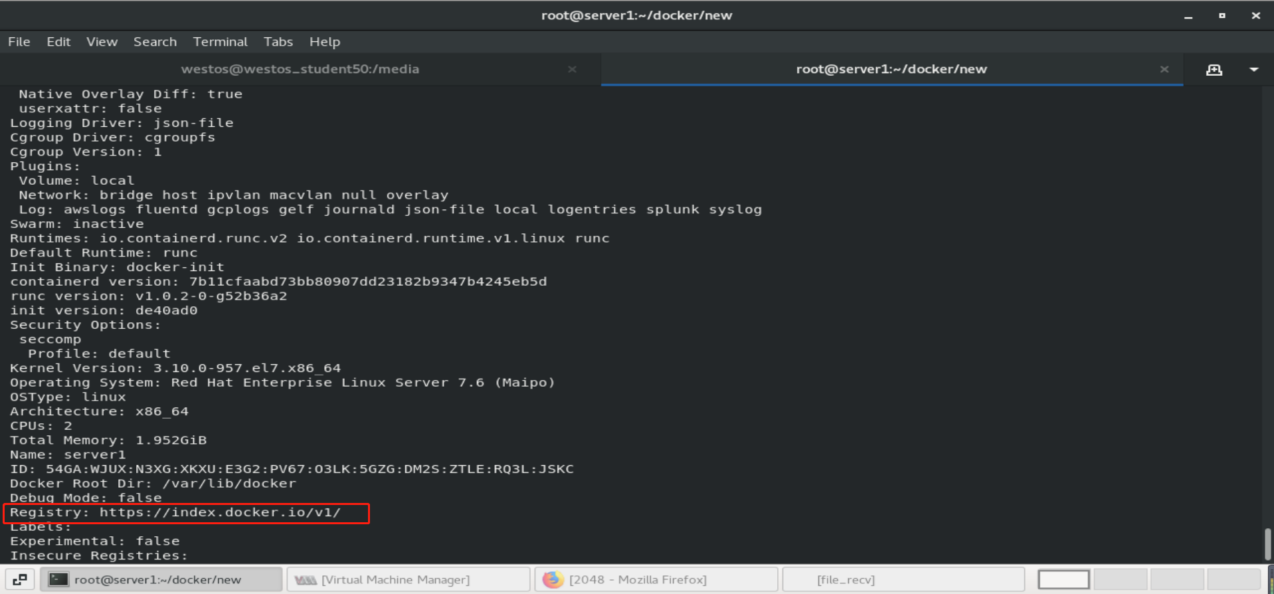This screenshot has width=1274, height=594.
Task: Open the View menu
Action: coord(102,42)
